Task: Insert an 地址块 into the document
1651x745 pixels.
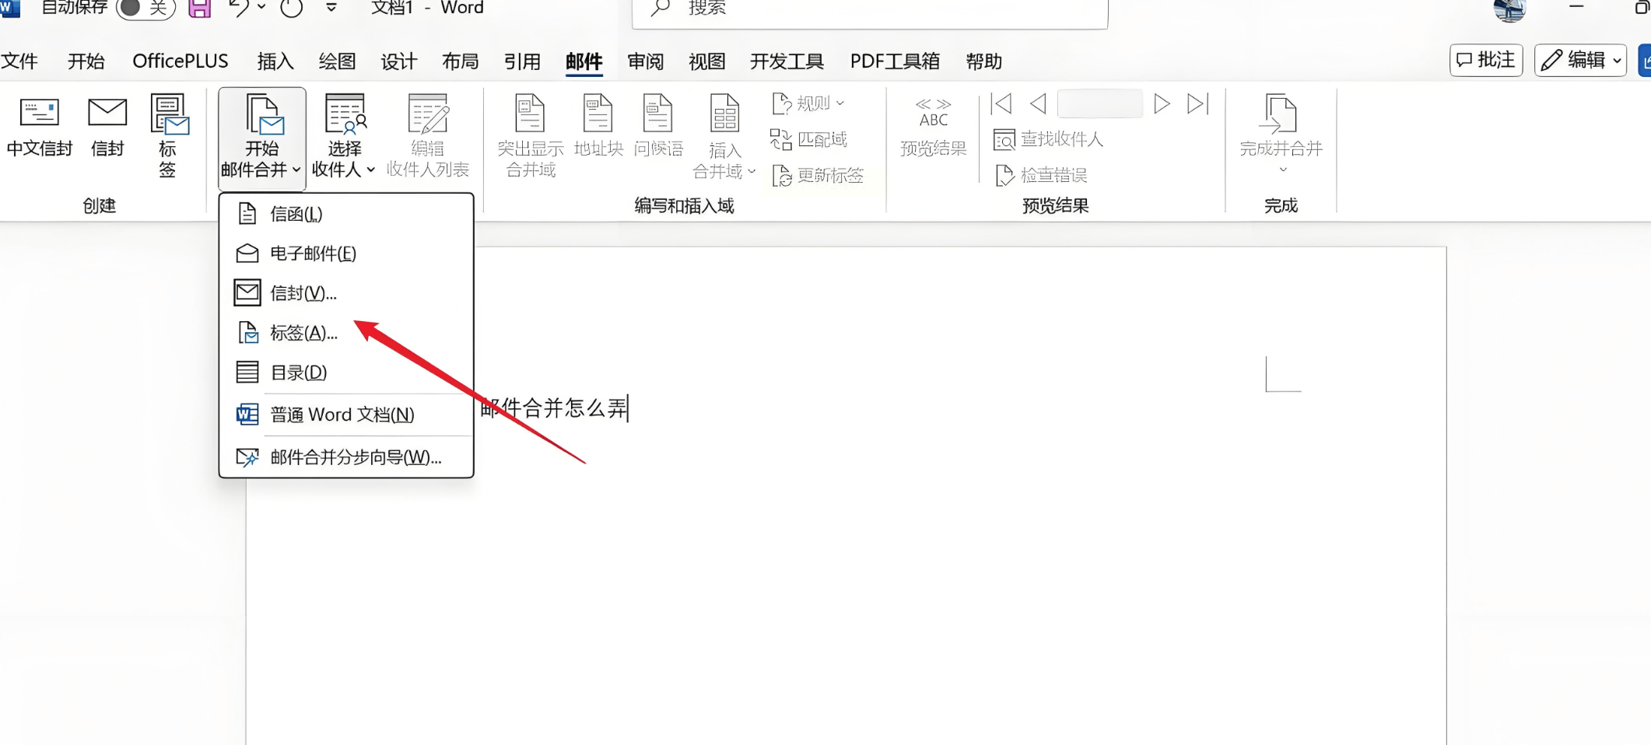Action: point(597,132)
